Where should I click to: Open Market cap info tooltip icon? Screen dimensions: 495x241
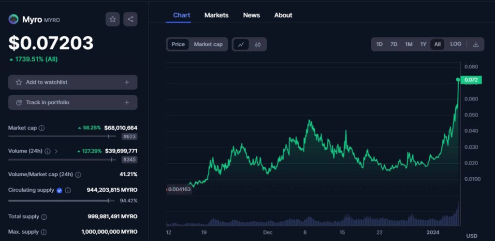(42, 128)
